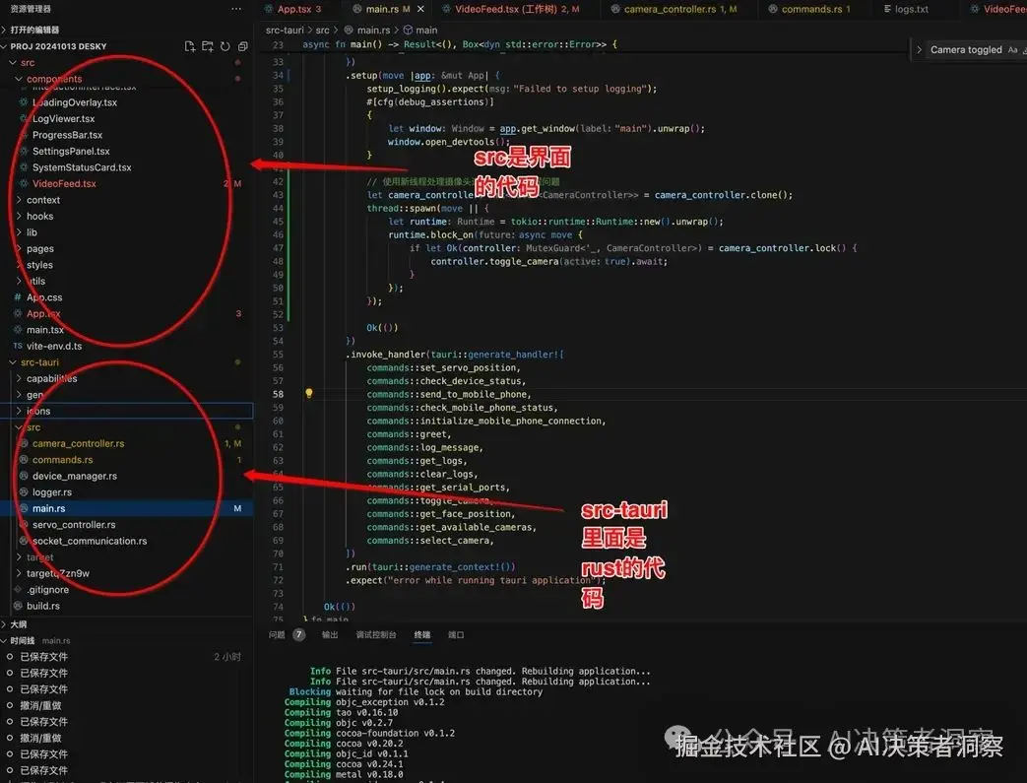This screenshot has height=783, width=1027.
Task: Open VideoFeed.tsx in the explorer tree
Action: point(64,183)
